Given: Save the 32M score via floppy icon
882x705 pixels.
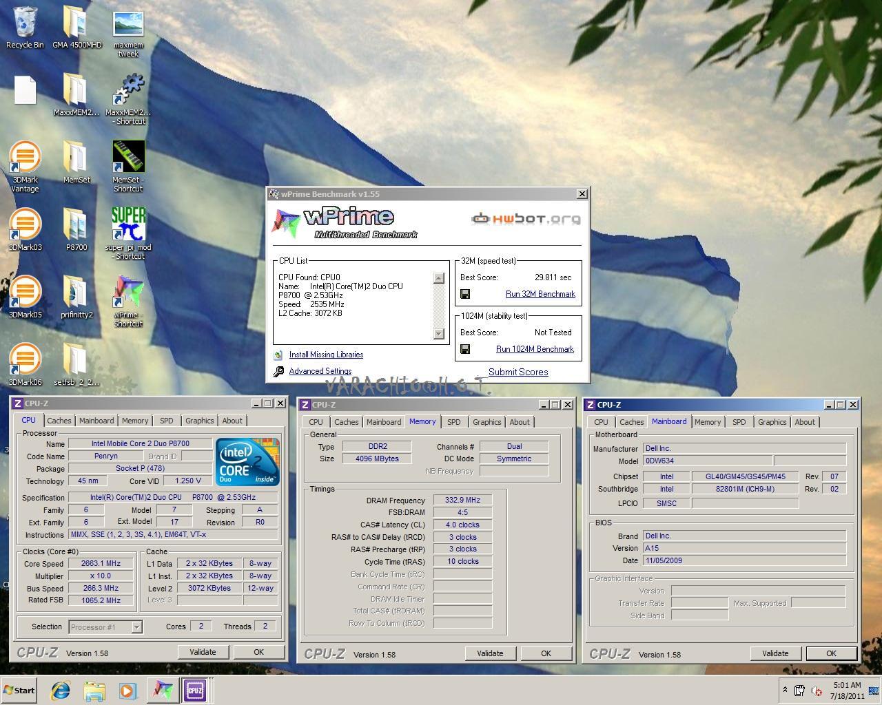Looking at the screenshot, I should (x=465, y=294).
